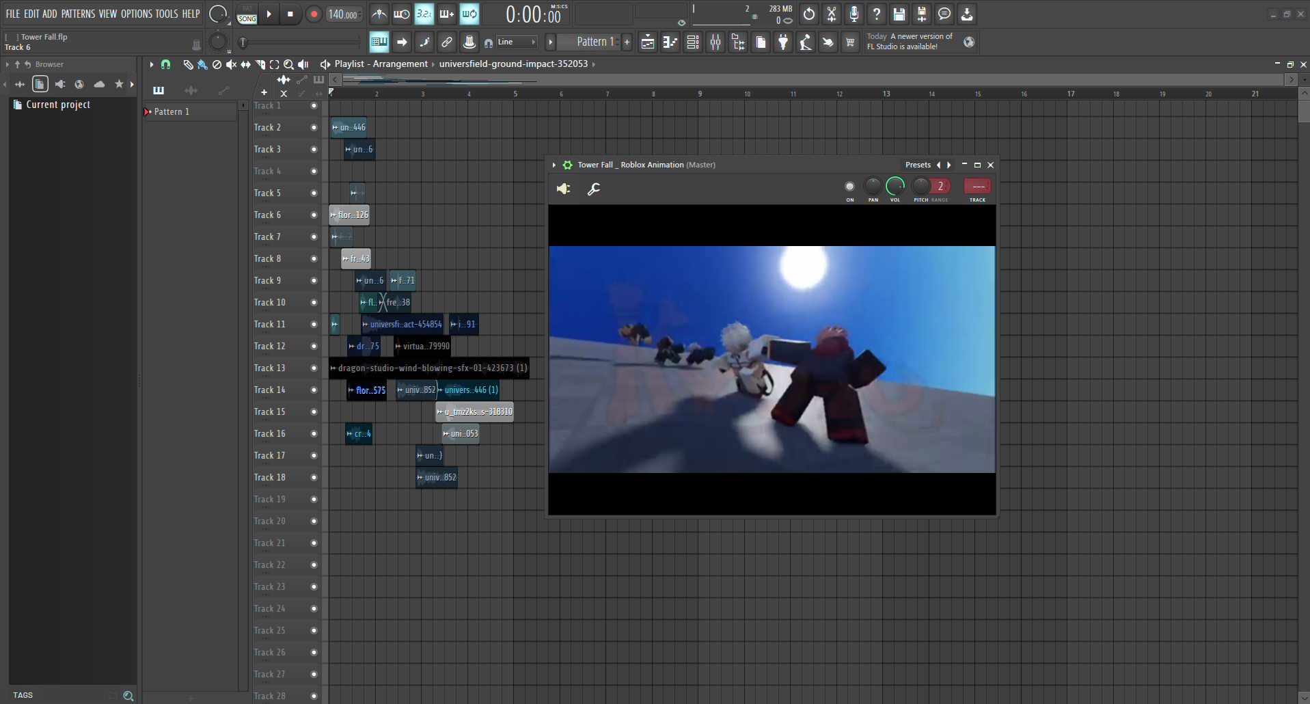Open the plugin window options arrow
Screen dimensions: 1310x704
554,165
